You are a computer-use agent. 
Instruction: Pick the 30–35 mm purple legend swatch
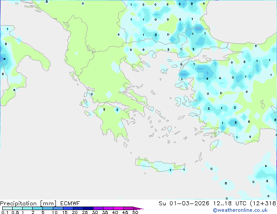98,208
